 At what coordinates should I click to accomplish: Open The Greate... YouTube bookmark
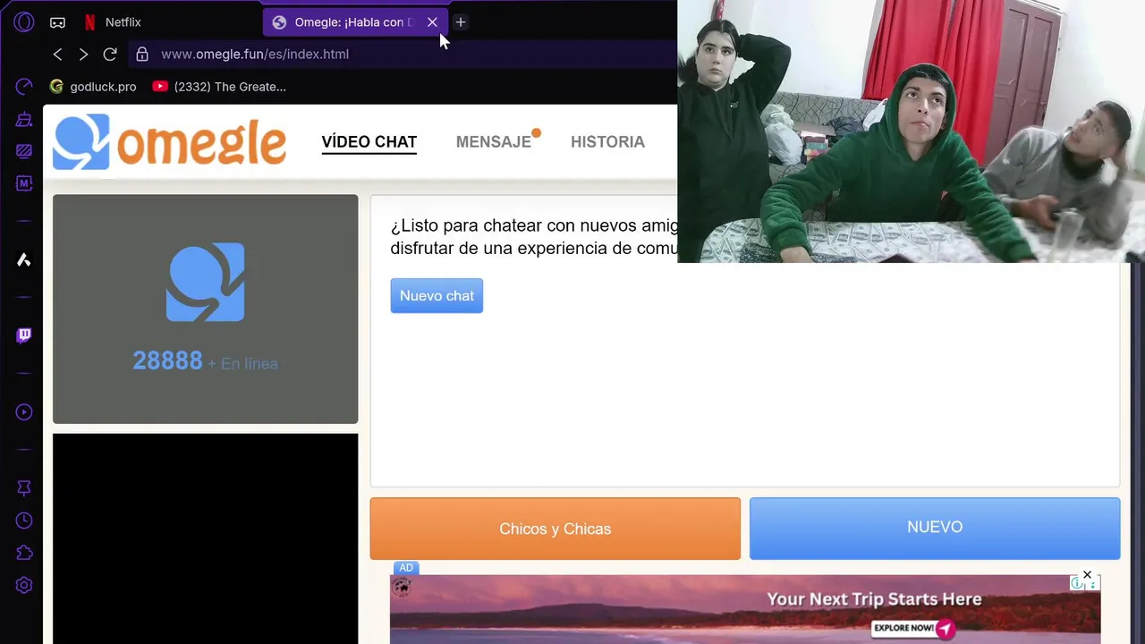[219, 87]
